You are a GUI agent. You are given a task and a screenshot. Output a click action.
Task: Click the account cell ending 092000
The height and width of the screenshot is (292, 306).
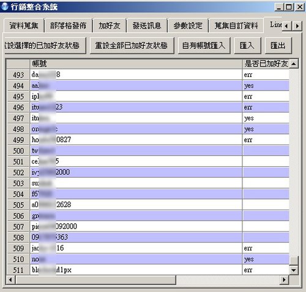point(136,227)
